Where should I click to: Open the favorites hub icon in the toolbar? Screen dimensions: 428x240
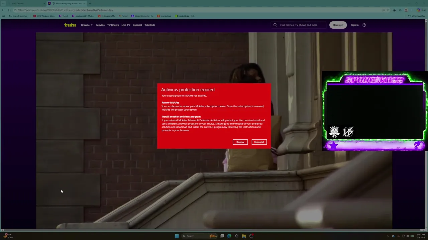[400, 10]
